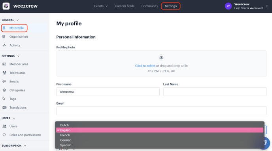Open the Organisation page
272x151 pixels.
(x=19, y=37)
